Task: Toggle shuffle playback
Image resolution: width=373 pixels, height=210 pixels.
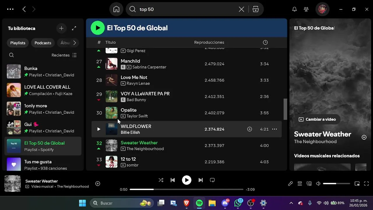Action: tap(161, 180)
